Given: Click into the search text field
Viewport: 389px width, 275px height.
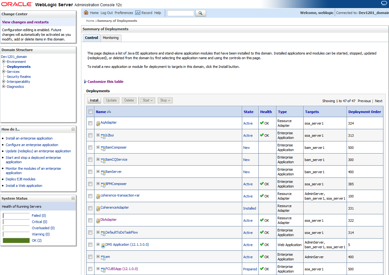Looking at the screenshot, I should [180, 13].
